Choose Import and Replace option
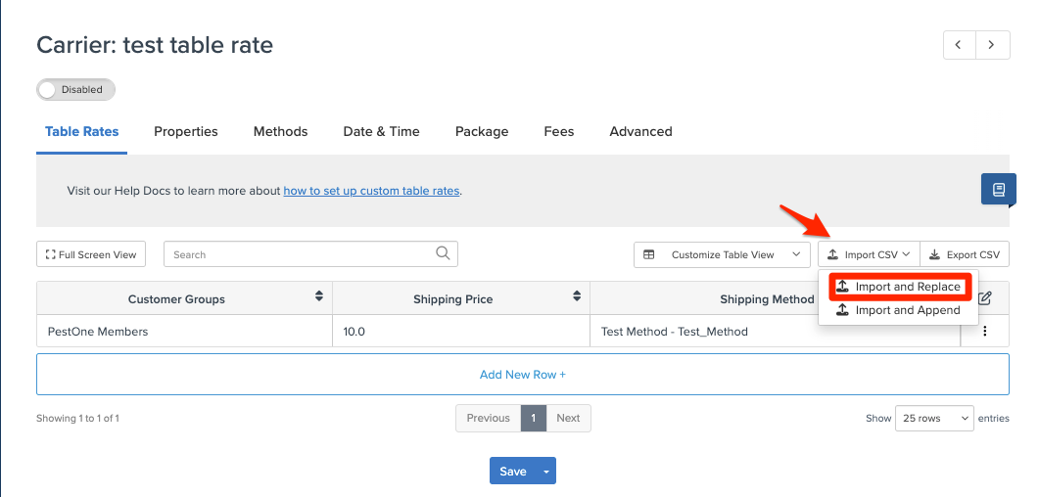Screen dimensions: 1039x497 (899, 287)
